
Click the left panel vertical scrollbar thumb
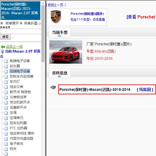pyautogui.click(x=43, y=34)
